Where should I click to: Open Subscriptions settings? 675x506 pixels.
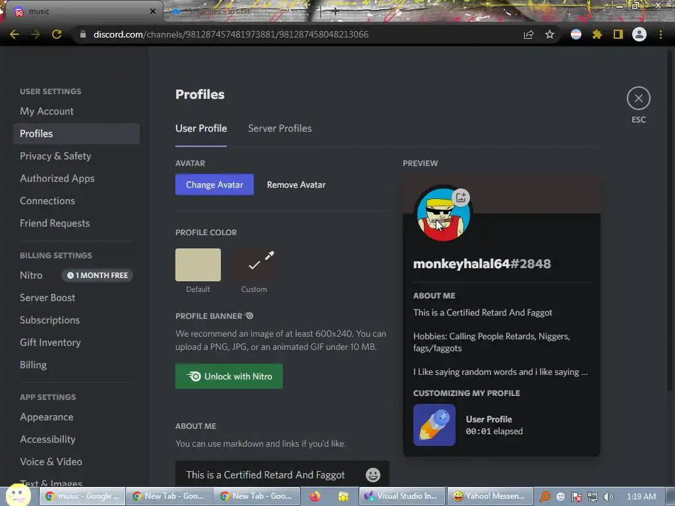pyautogui.click(x=76, y=320)
